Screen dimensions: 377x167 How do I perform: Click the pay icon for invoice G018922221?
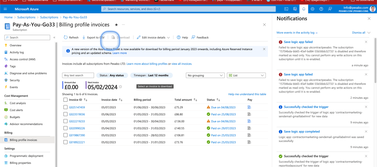pyautogui.click(x=249, y=142)
